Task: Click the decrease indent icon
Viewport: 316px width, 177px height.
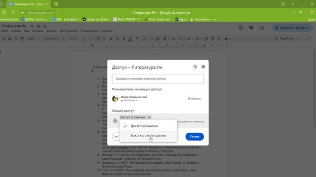Action: [206, 38]
